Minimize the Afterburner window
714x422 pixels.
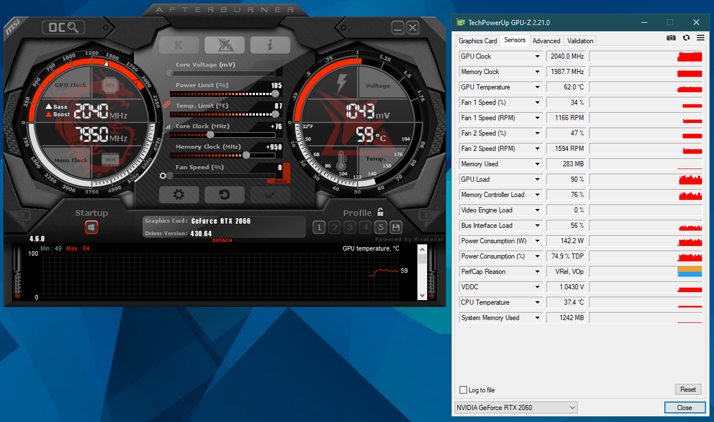tap(398, 27)
